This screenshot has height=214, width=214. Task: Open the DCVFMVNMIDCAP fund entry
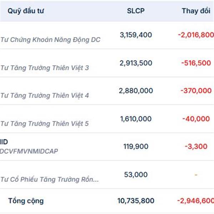point(29,151)
